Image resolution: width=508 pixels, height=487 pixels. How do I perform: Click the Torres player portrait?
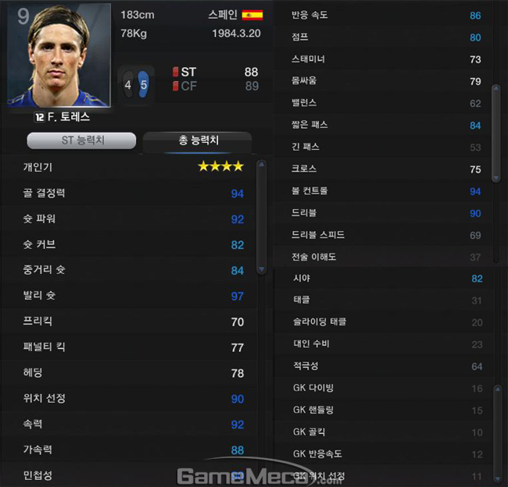(x=59, y=55)
